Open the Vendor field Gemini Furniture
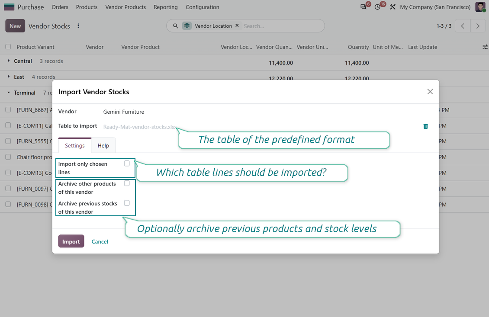 click(x=123, y=112)
